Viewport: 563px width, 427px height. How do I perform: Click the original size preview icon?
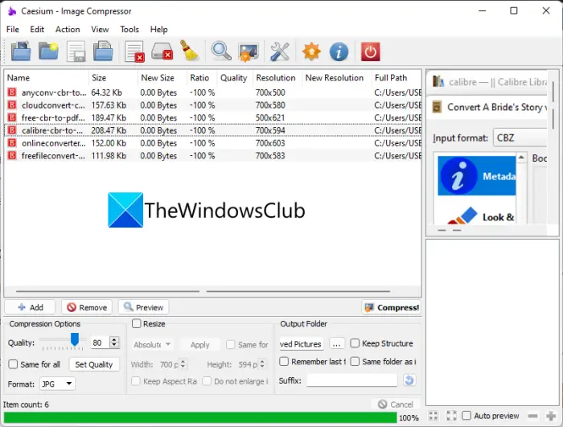click(451, 416)
